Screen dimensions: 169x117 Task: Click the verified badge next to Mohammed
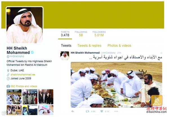[32, 52]
